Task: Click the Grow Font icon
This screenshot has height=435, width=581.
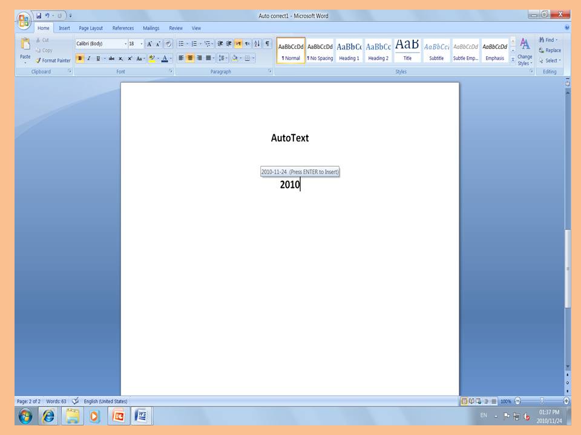Action: pyautogui.click(x=149, y=44)
